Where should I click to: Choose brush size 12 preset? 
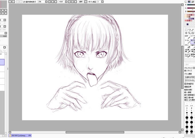pyautogui.click(x=192, y=114)
